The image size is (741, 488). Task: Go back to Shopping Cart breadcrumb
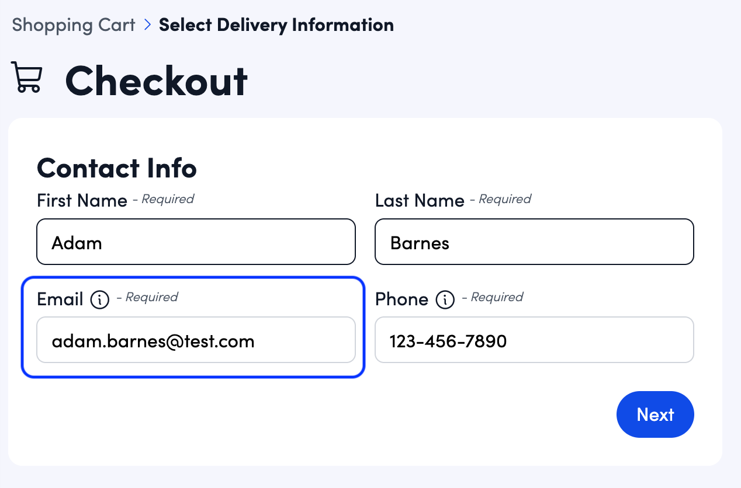pyautogui.click(x=74, y=25)
